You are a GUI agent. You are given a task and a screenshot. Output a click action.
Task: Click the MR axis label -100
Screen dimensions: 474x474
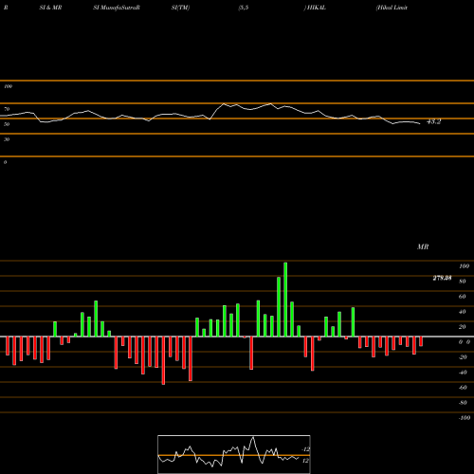tap(465, 418)
